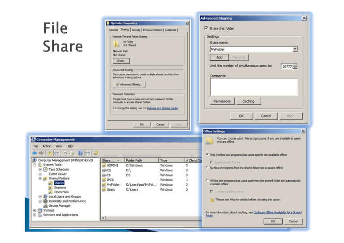Click the Back arrow in Computer Management toolbar
344x243 pixels.
(34, 153)
